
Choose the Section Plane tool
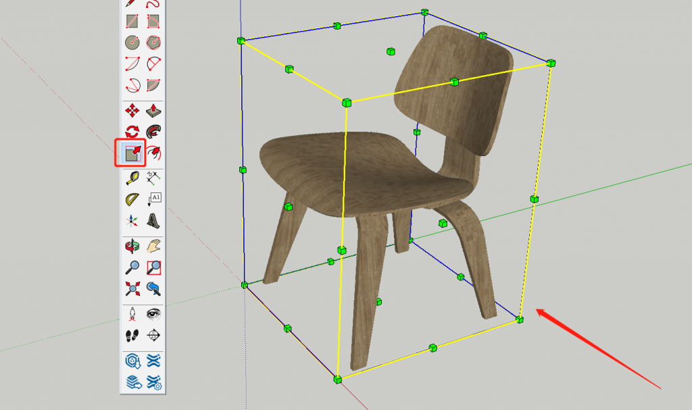(153, 336)
